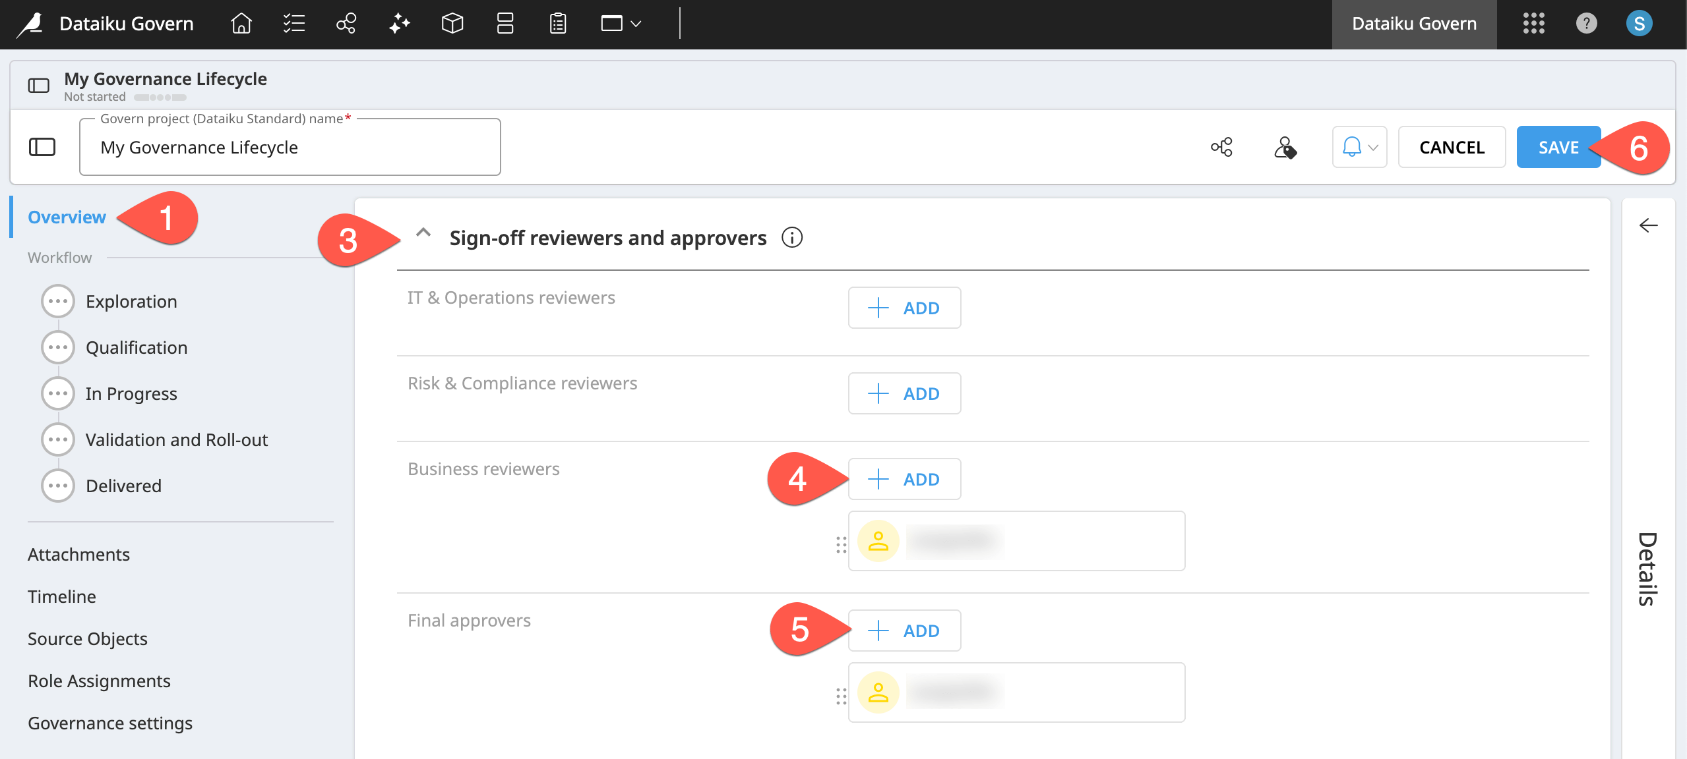The width and height of the screenshot is (1687, 759).
Task: Select the Overview tab
Action: tap(67, 217)
